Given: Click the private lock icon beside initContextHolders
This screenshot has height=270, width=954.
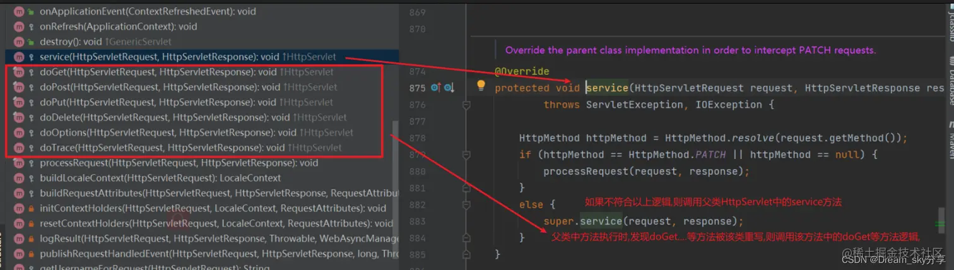Looking at the screenshot, I should 31,208.
